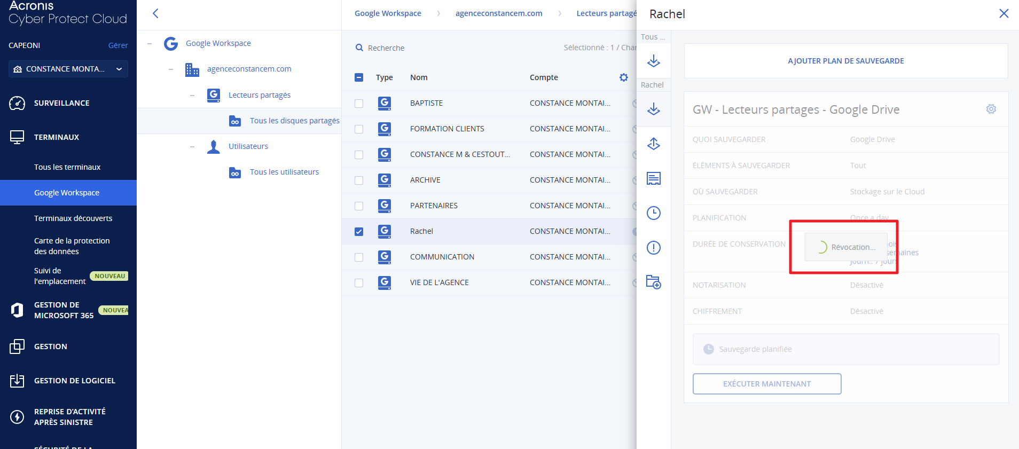This screenshot has height=449, width=1019.
Task: Collapse the Google Workspace tree node
Action: click(150, 44)
